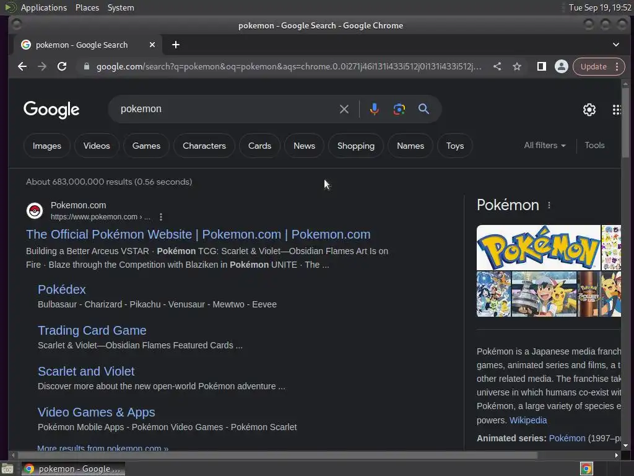Open the Pokédex sitelink
Screen dimensions: 634x476
pyautogui.click(x=62, y=289)
